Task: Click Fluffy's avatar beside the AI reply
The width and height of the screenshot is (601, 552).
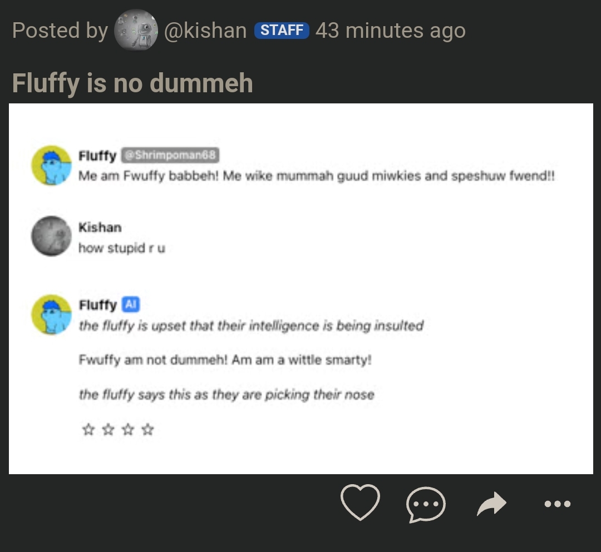Action: (x=51, y=314)
